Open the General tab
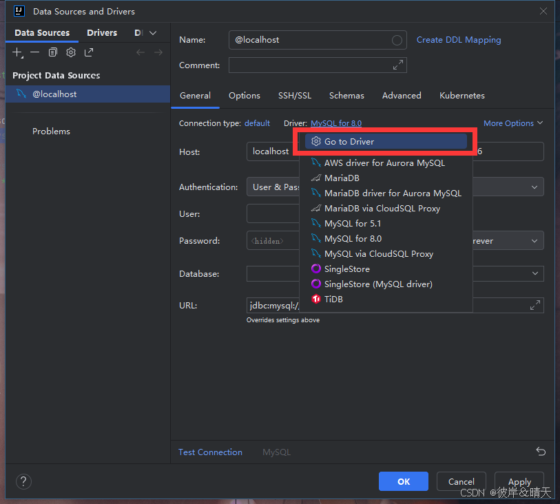Screen dimensions: 560x504 pos(195,96)
